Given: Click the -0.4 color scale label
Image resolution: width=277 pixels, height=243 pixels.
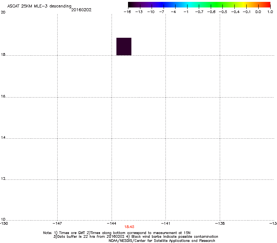Looking at the screenshot, I should coord(235,12).
